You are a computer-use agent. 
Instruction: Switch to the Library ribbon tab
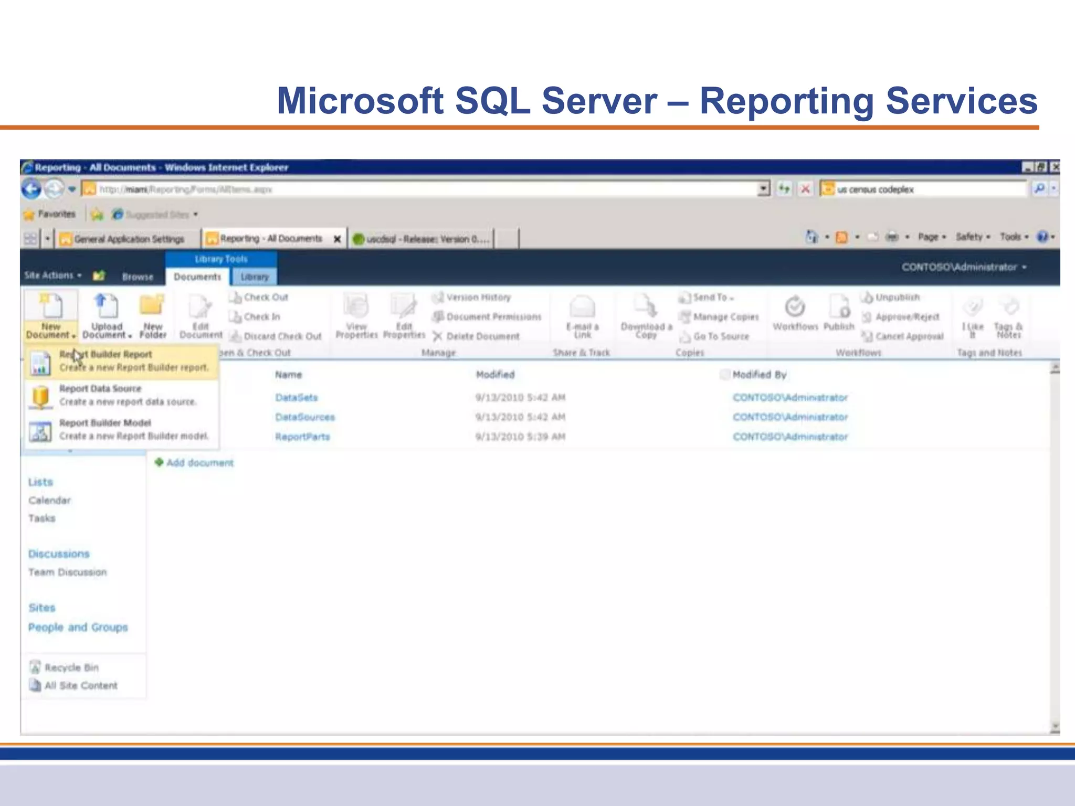(x=255, y=277)
